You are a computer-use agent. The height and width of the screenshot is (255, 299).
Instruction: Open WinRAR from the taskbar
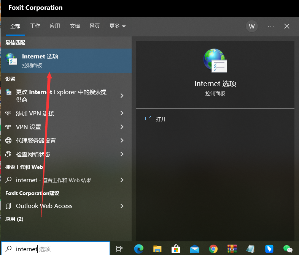pos(232,249)
